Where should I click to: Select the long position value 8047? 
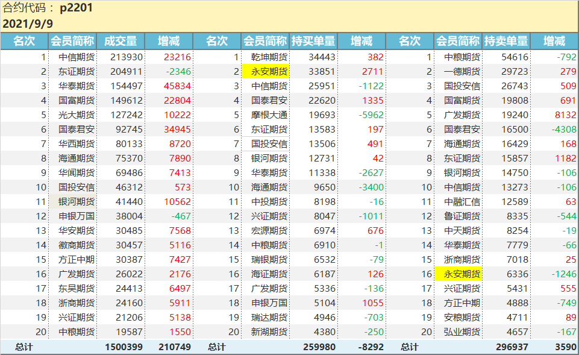pos(325,216)
